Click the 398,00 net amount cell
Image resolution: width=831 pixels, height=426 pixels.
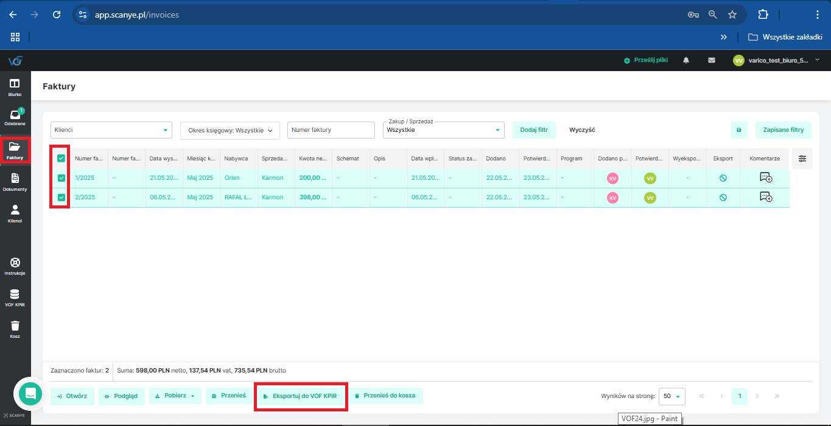click(313, 198)
